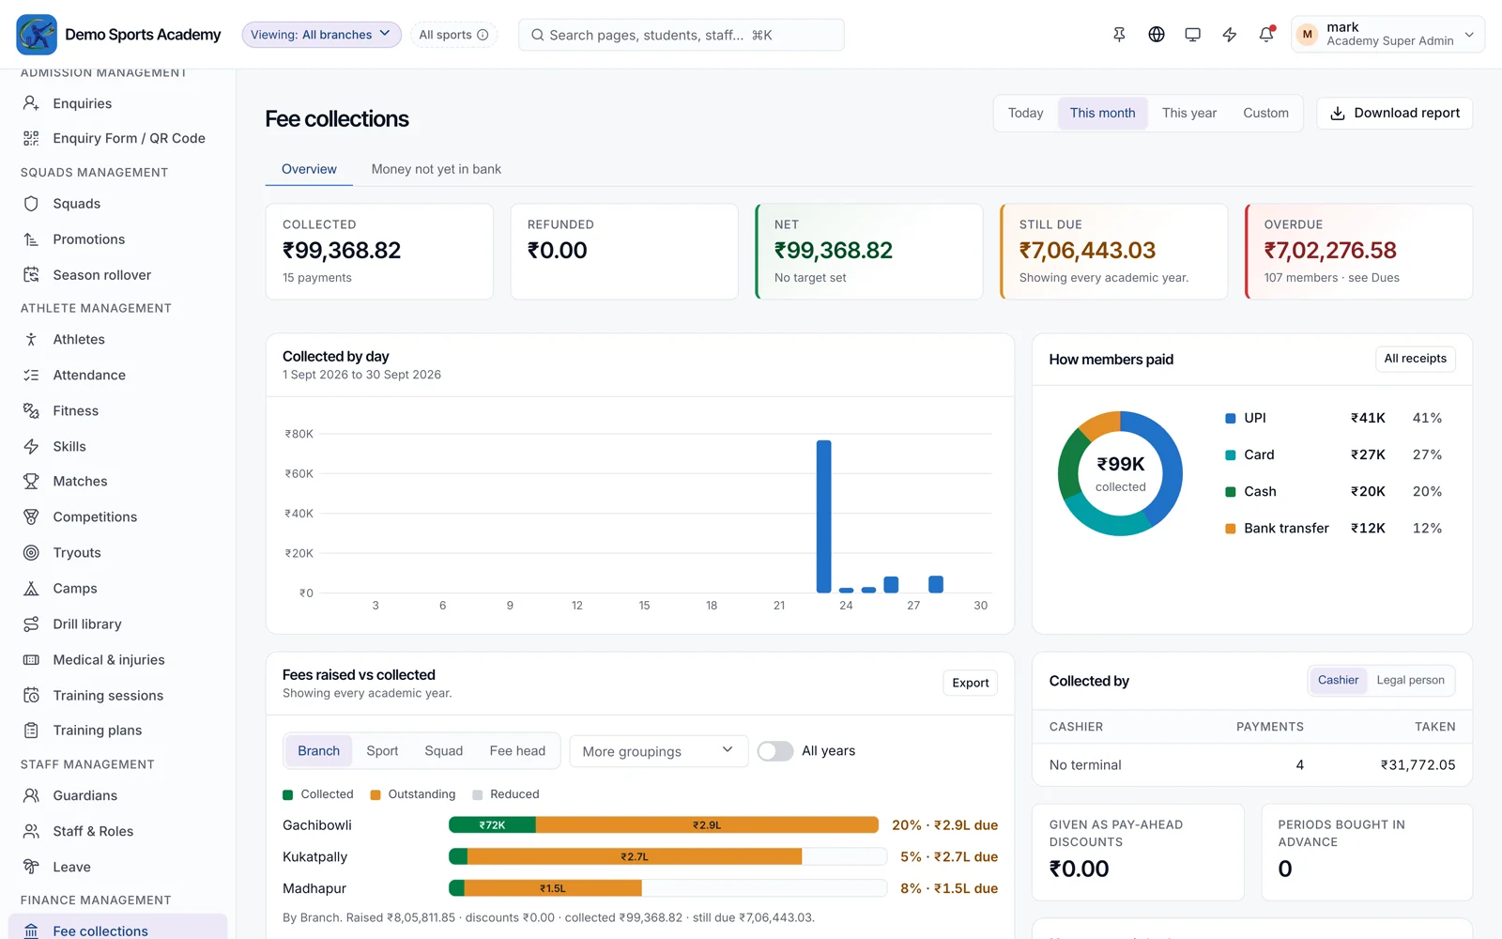Image resolution: width=1502 pixels, height=939 pixels.
Task: Open the Overdue ₹7,02,276.58 card
Action: (1358, 252)
